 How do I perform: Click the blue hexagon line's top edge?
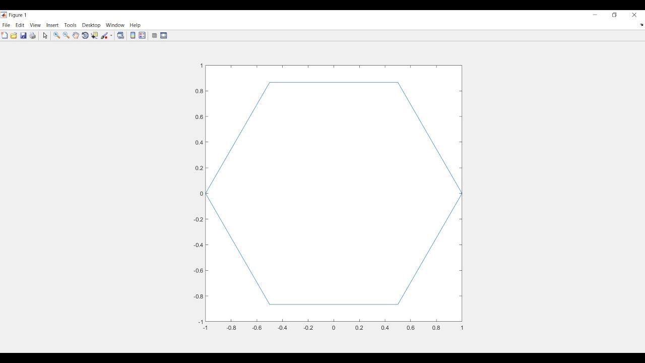tap(334, 82)
